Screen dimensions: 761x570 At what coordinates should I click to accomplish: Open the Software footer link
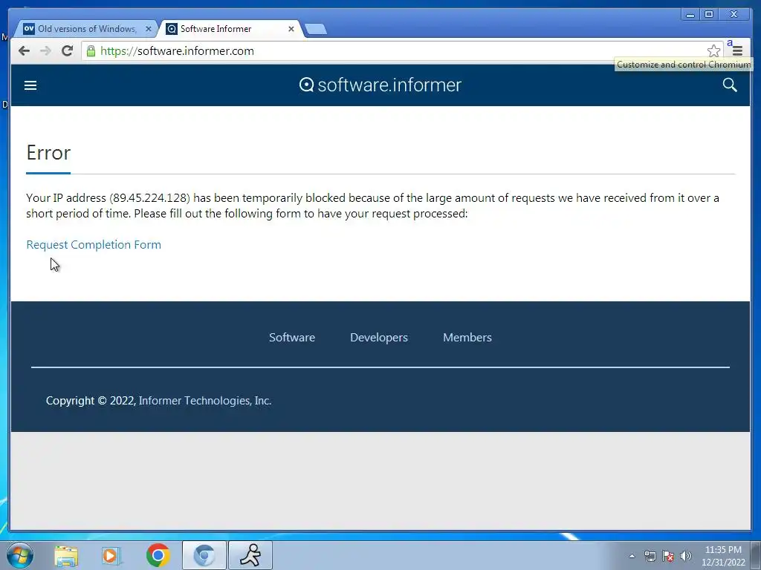tap(292, 338)
